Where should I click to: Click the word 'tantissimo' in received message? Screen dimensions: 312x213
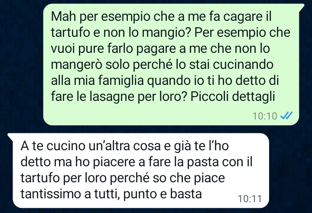click(x=51, y=194)
